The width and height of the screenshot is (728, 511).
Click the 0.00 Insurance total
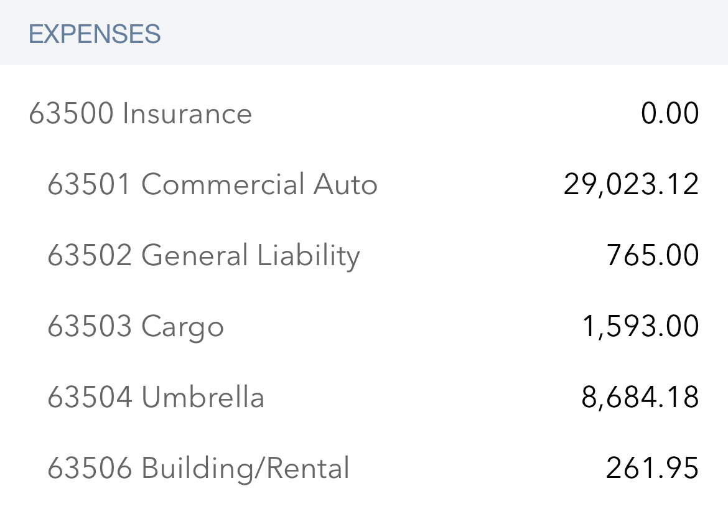(x=670, y=114)
